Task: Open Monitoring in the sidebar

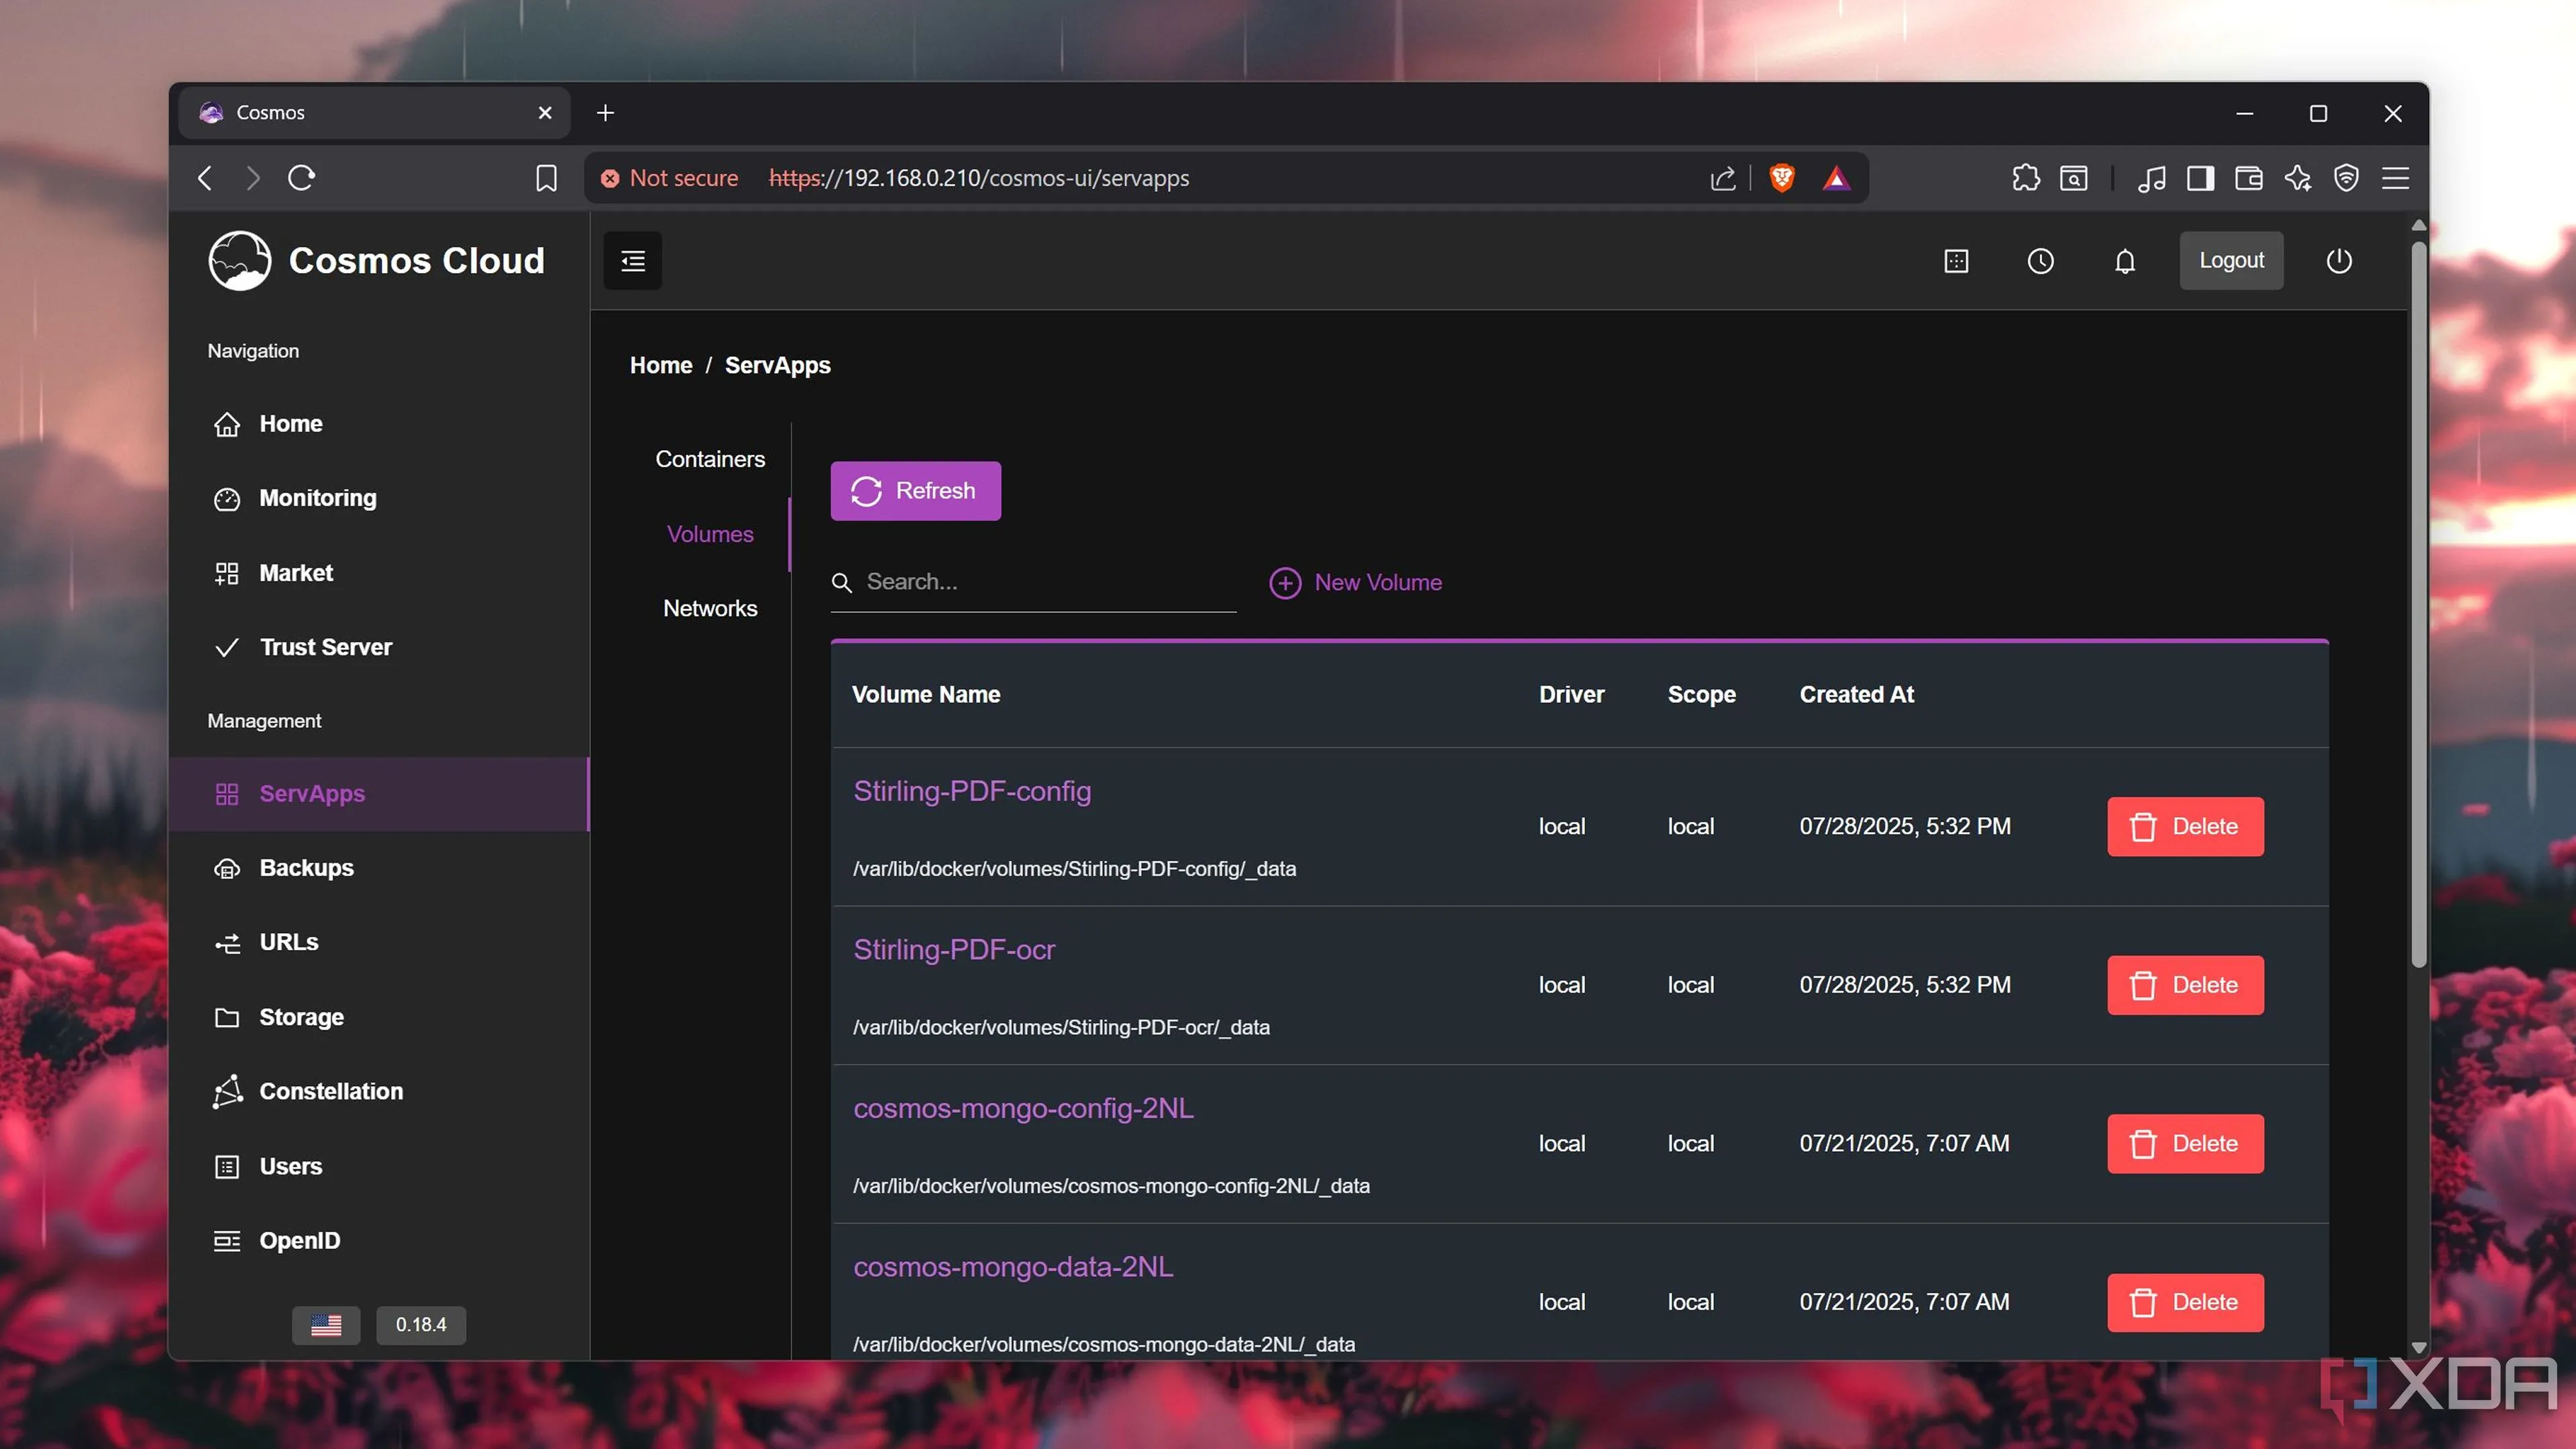Action: click(380, 498)
